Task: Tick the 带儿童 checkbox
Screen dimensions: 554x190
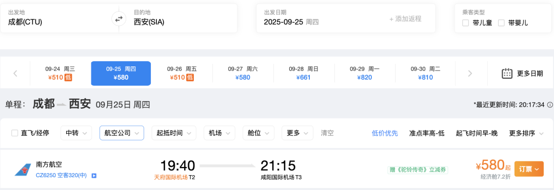Action: click(x=466, y=23)
